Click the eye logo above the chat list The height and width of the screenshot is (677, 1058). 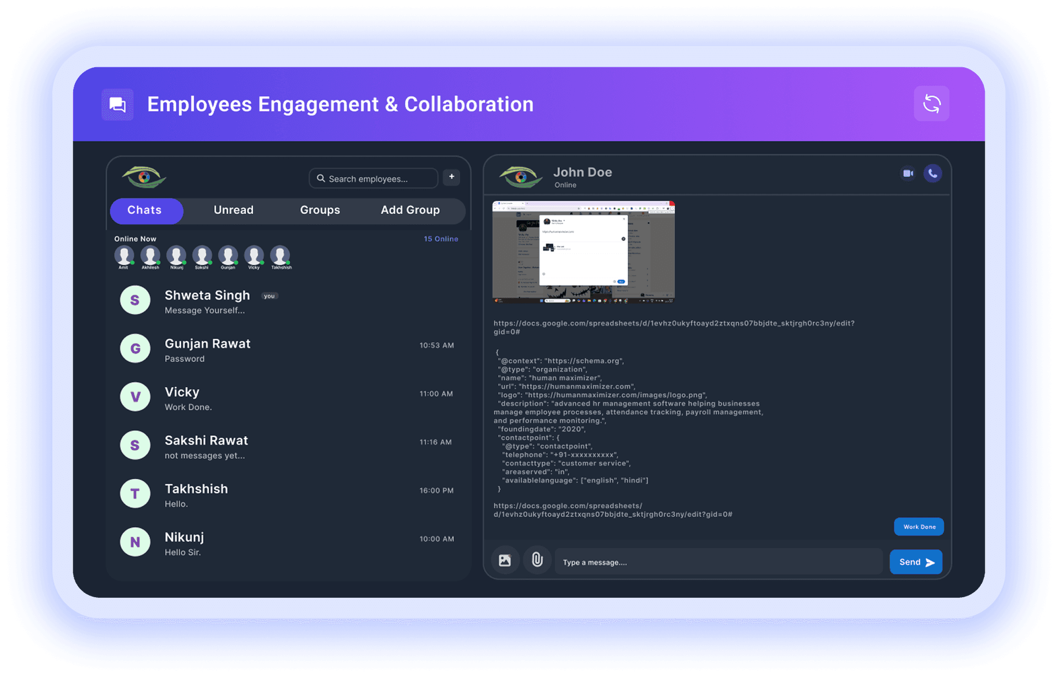[143, 176]
